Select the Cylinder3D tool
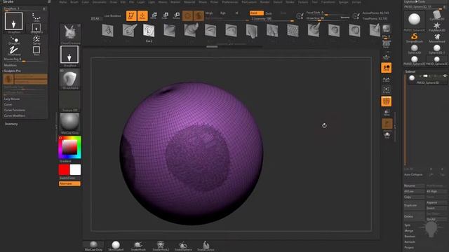The image size is (449, 252). [436, 16]
